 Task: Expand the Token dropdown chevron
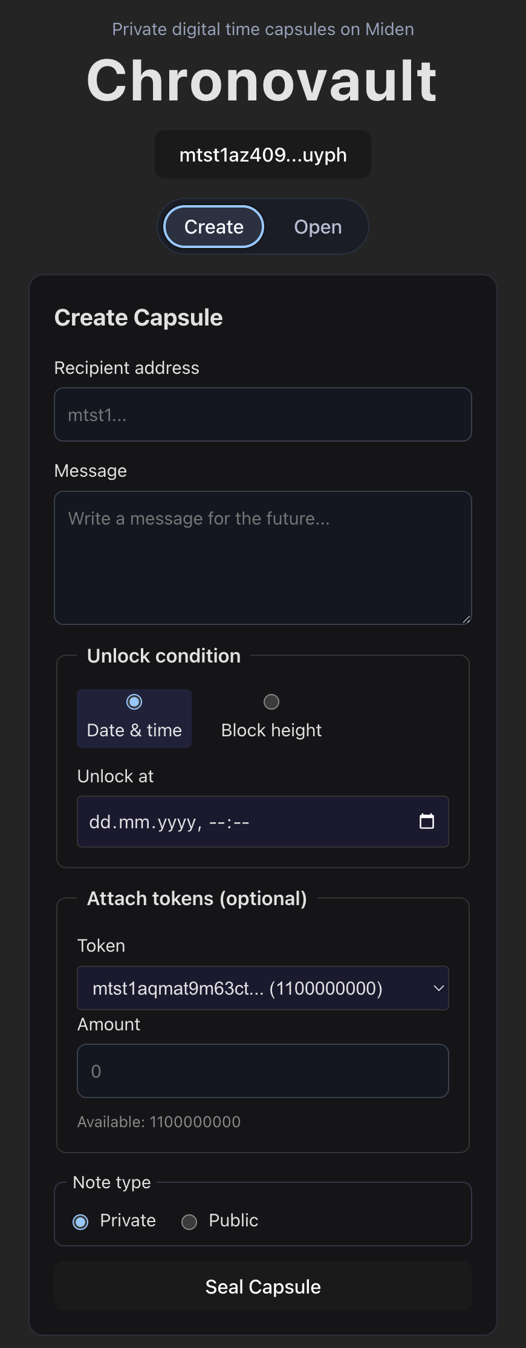(x=439, y=988)
